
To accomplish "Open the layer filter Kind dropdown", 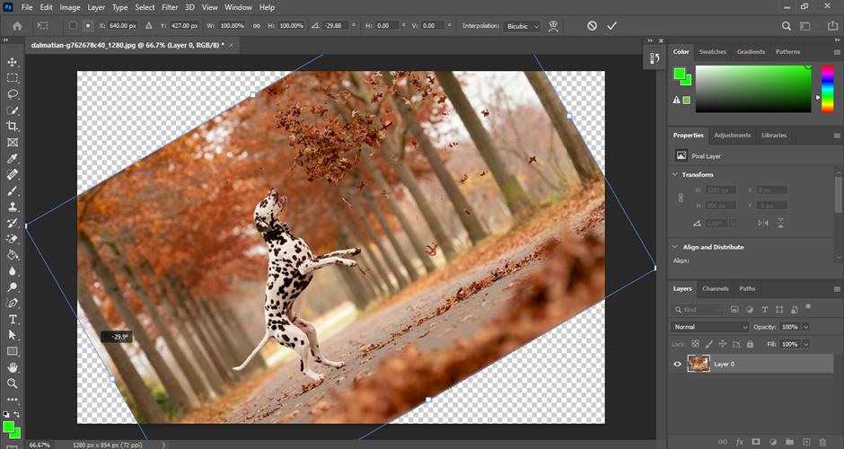I will coord(697,310).
